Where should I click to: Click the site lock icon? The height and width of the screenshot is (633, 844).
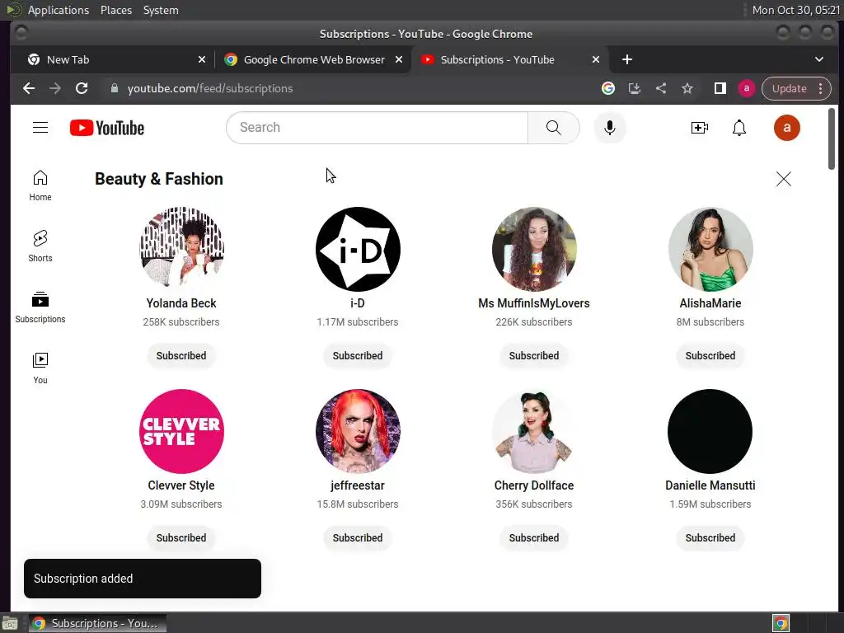[x=114, y=88]
